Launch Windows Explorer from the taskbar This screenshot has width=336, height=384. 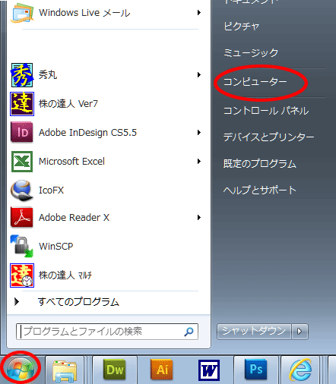point(65,371)
